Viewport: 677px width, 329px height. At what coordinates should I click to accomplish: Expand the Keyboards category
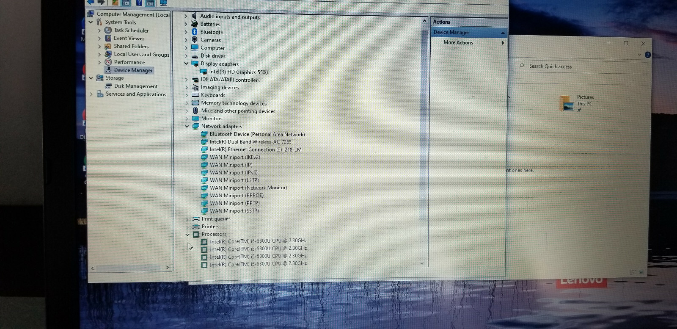187,95
